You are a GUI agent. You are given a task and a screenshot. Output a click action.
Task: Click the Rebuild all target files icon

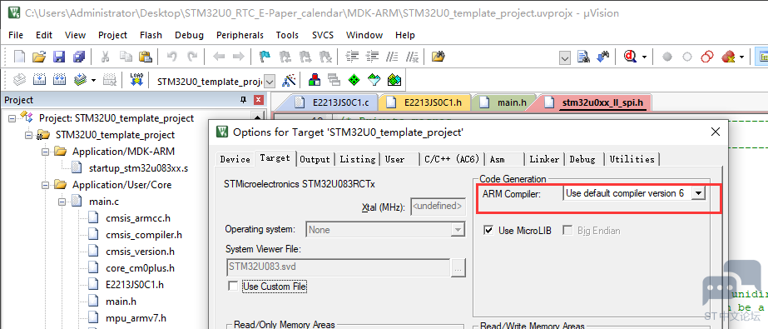tap(59, 79)
